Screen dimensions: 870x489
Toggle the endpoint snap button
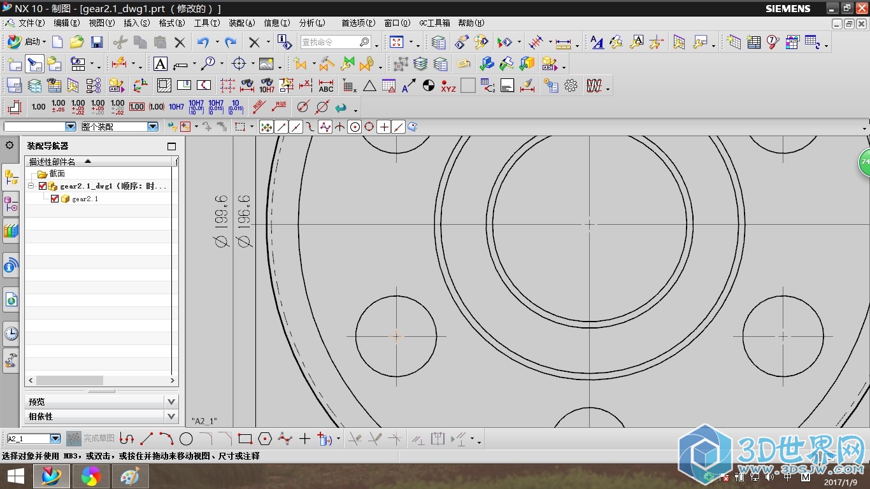pos(282,127)
